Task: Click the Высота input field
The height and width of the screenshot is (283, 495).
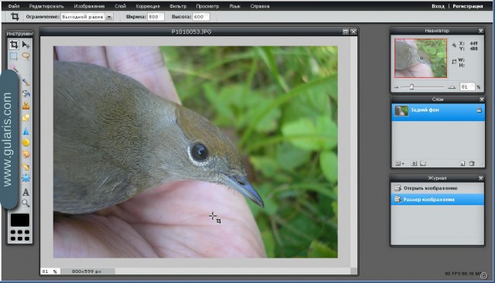Action: click(201, 17)
